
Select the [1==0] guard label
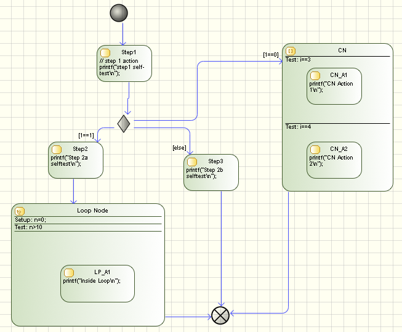coord(270,55)
